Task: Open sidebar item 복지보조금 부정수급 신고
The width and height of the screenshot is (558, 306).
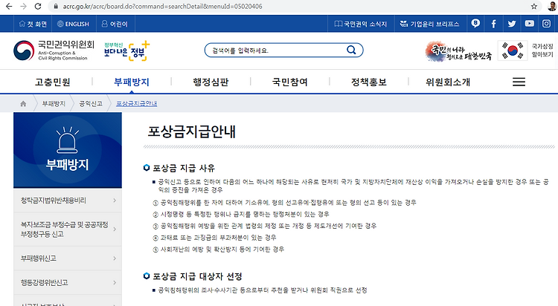Action: tap(65, 229)
